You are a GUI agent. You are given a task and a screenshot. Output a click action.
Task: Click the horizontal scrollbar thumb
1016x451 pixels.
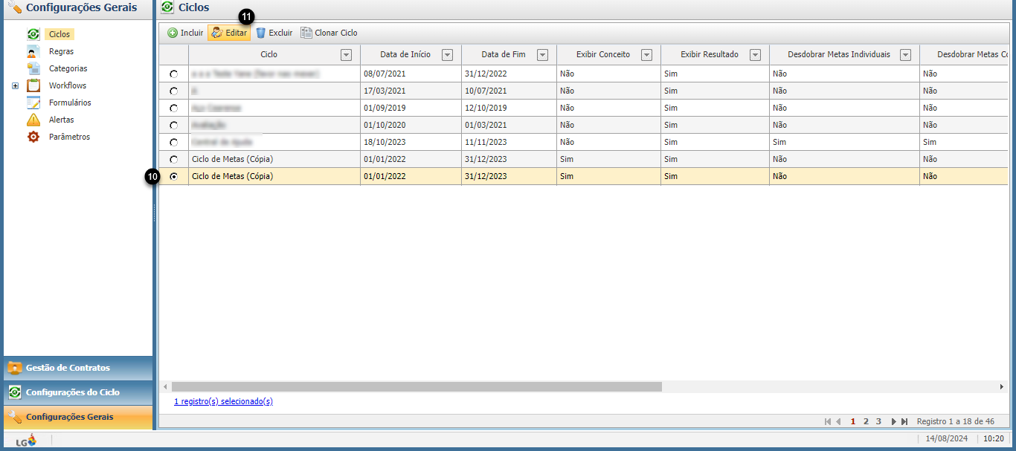click(417, 386)
